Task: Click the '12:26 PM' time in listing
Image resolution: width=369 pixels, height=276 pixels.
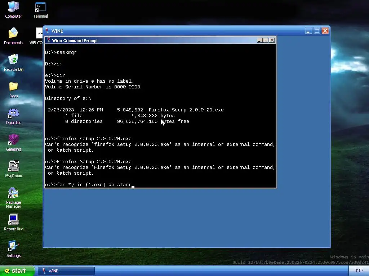Action: 91,110
